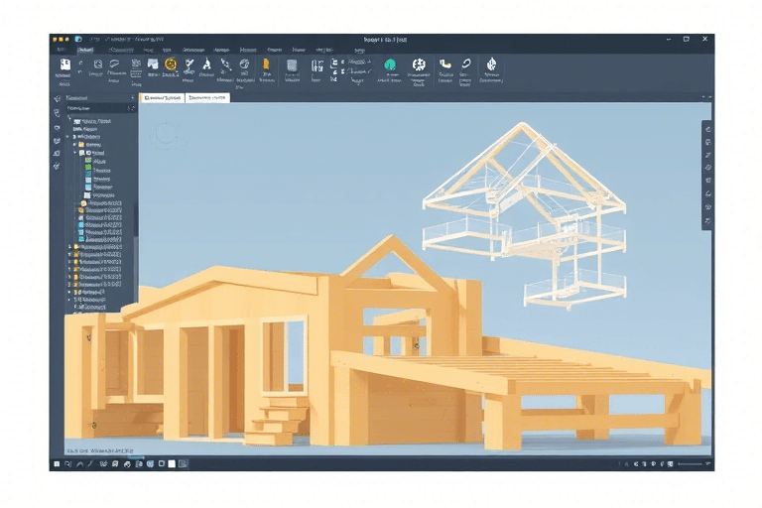
Task: Click the topmost icon in the left sidebar strip
Action: (57, 99)
